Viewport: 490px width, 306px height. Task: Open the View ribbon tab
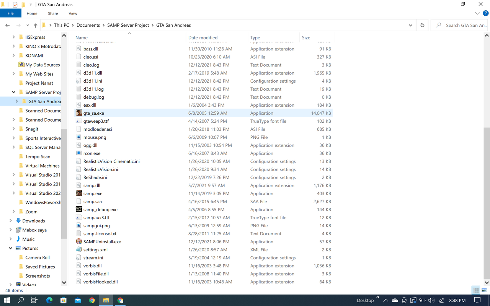pyautogui.click(x=73, y=13)
